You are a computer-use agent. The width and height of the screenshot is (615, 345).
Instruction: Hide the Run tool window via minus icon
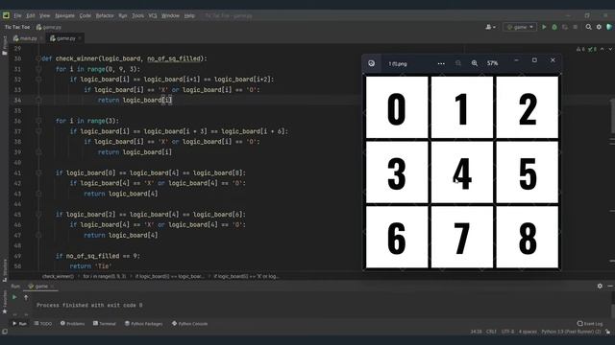tap(610, 287)
